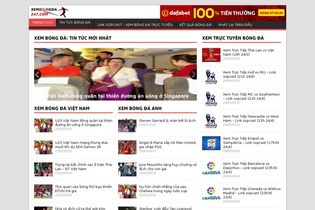This screenshot has width=315, height=210.
Task: Click thumbnail for Trọng tài bắt chính xác article
Action: coord(43,170)
